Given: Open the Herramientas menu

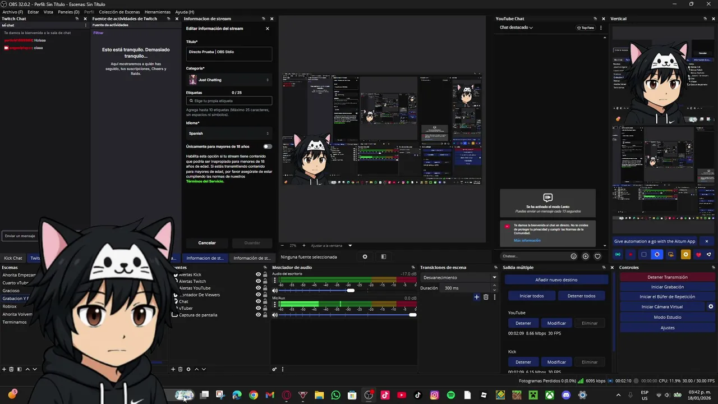Looking at the screenshot, I should pyautogui.click(x=158, y=12).
